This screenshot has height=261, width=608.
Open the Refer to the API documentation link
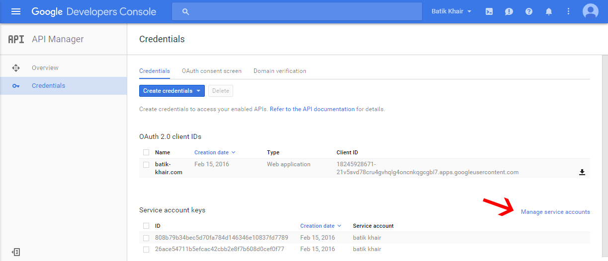coord(312,109)
